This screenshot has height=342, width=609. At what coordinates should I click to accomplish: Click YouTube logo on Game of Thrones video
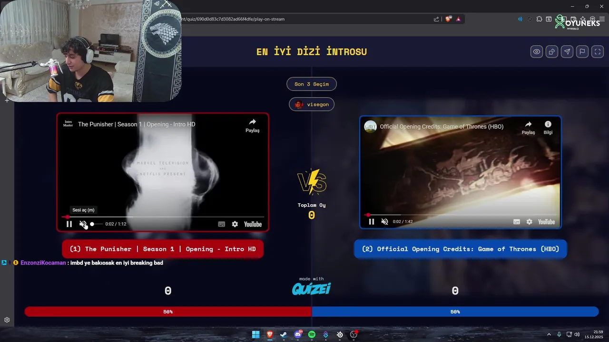click(547, 222)
